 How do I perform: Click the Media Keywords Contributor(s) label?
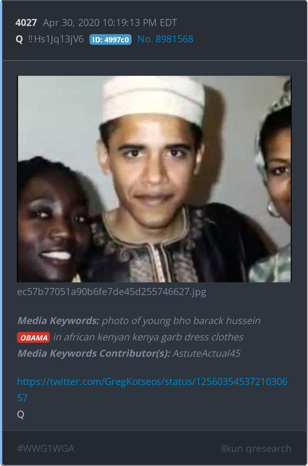(94, 353)
